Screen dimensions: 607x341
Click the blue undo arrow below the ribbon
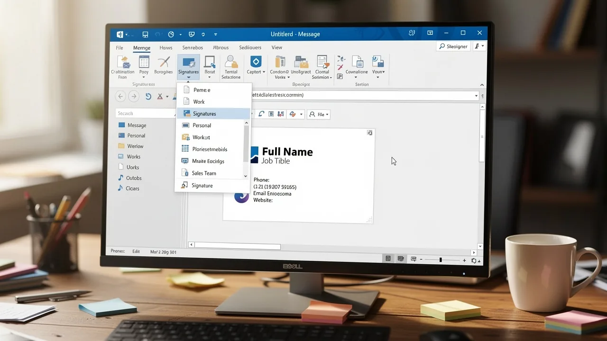pyautogui.click(x=148, y=96)
